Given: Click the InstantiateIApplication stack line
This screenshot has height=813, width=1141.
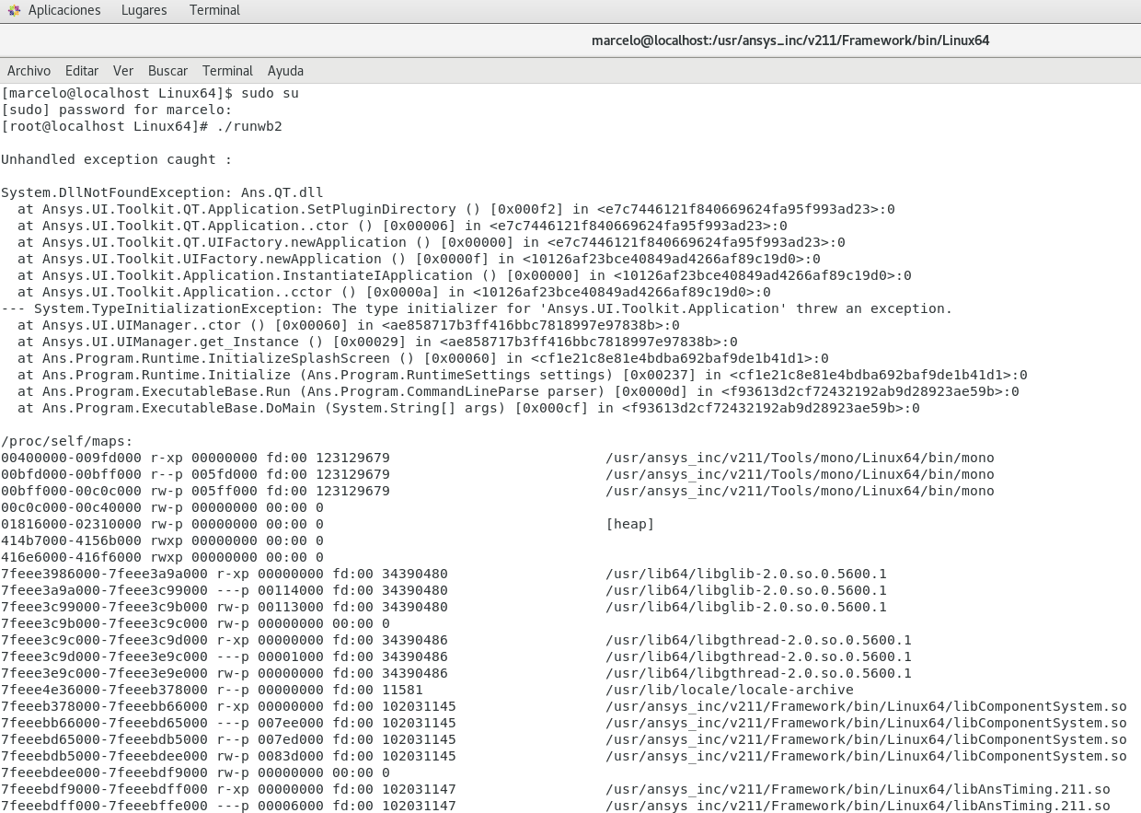Looking at the screenshot, I should point(465,275).
